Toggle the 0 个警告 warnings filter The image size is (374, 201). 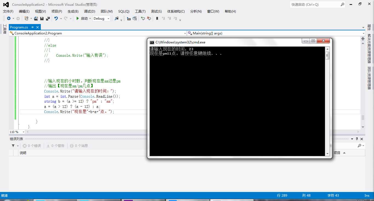[x=55, y=146]
